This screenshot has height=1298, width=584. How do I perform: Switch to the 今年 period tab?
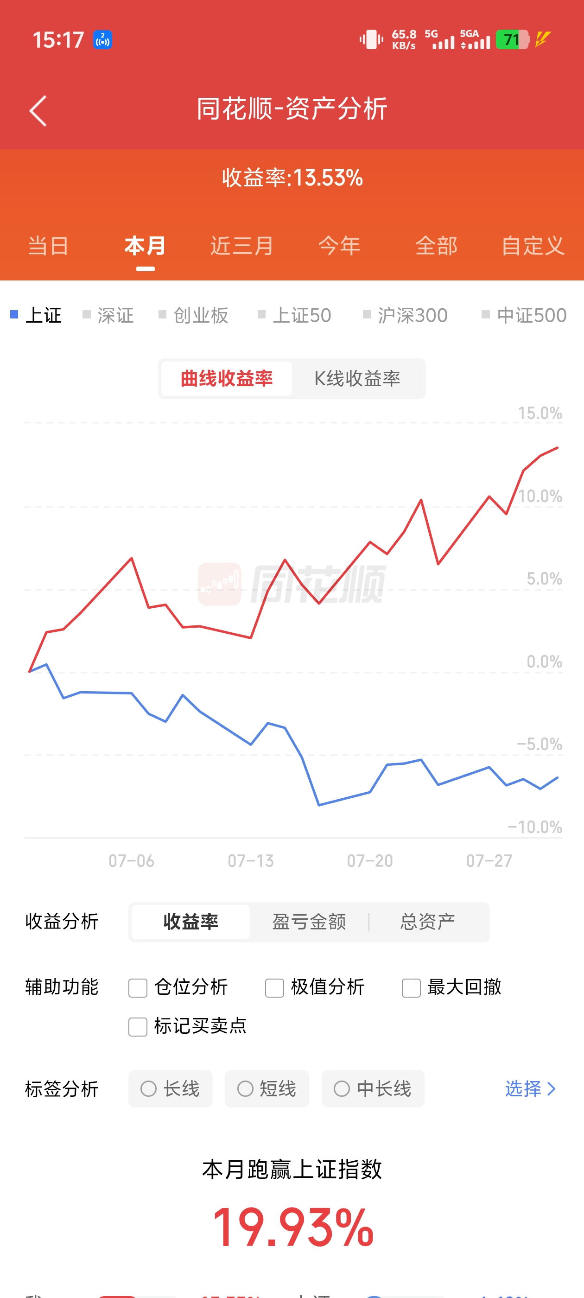coord(339,246)
